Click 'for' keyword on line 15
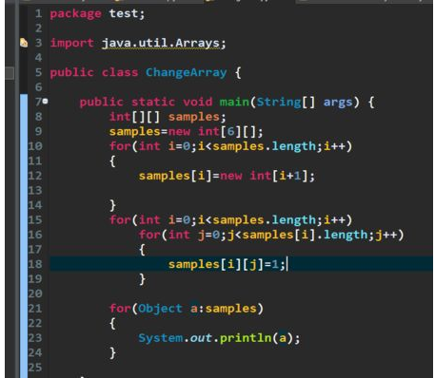The image size is (435, 378). pos(120,219)
